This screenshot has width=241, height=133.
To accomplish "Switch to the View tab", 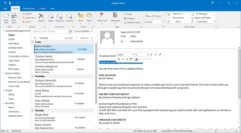I will pyautogui.click(x=52, y=9).
